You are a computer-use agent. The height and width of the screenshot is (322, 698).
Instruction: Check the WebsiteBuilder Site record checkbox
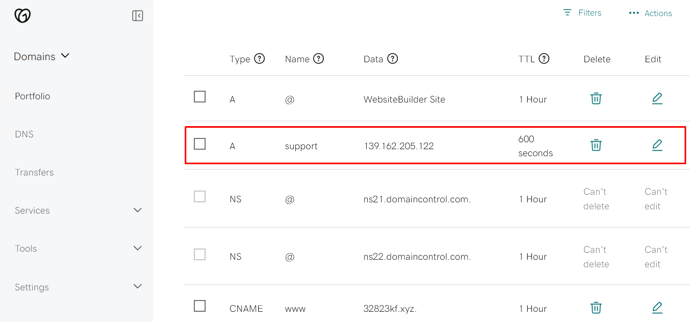pyautogui.click(x=200, y=97)
